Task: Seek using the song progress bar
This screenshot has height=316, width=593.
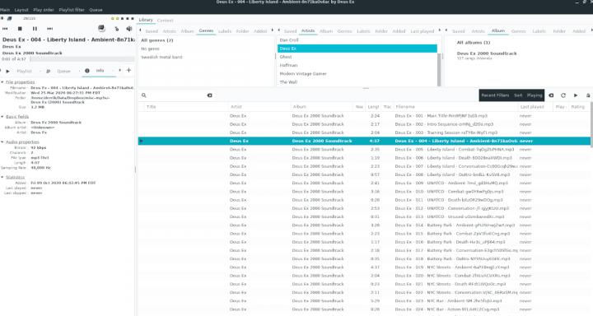Action: coord(82,59)
